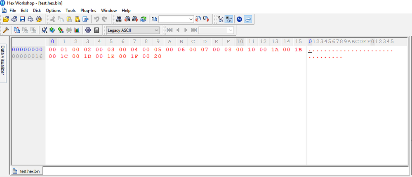Click the Compare files icon
This screenshot has height=177, width=412.
click(x=17, y=30)
